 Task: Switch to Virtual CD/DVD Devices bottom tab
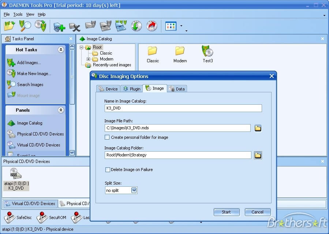(x=30, y=204)
